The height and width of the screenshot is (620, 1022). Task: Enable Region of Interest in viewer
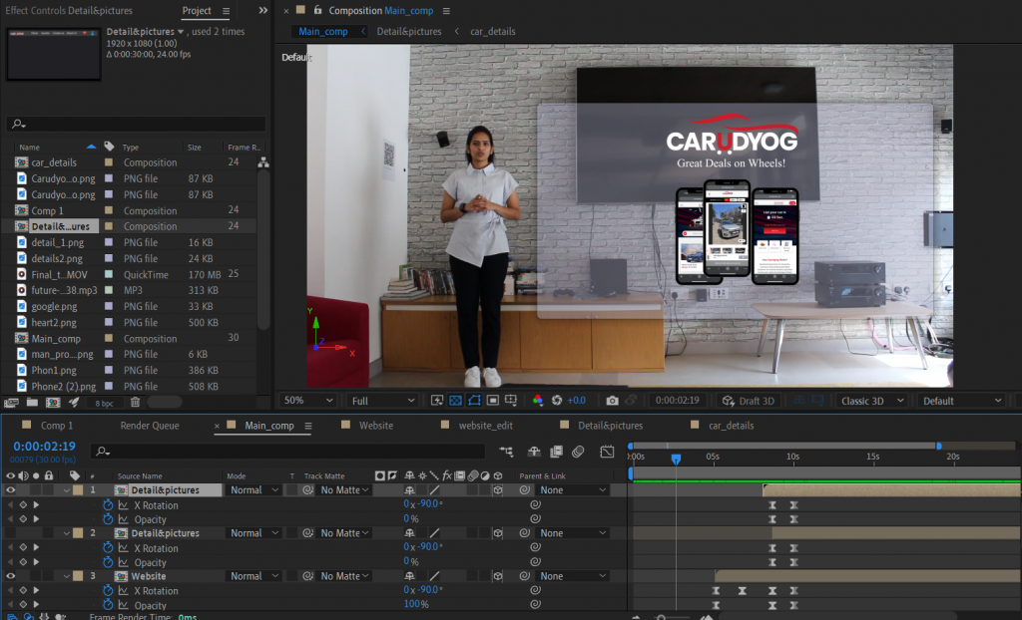pyautogui.click(x=493, y=401)
